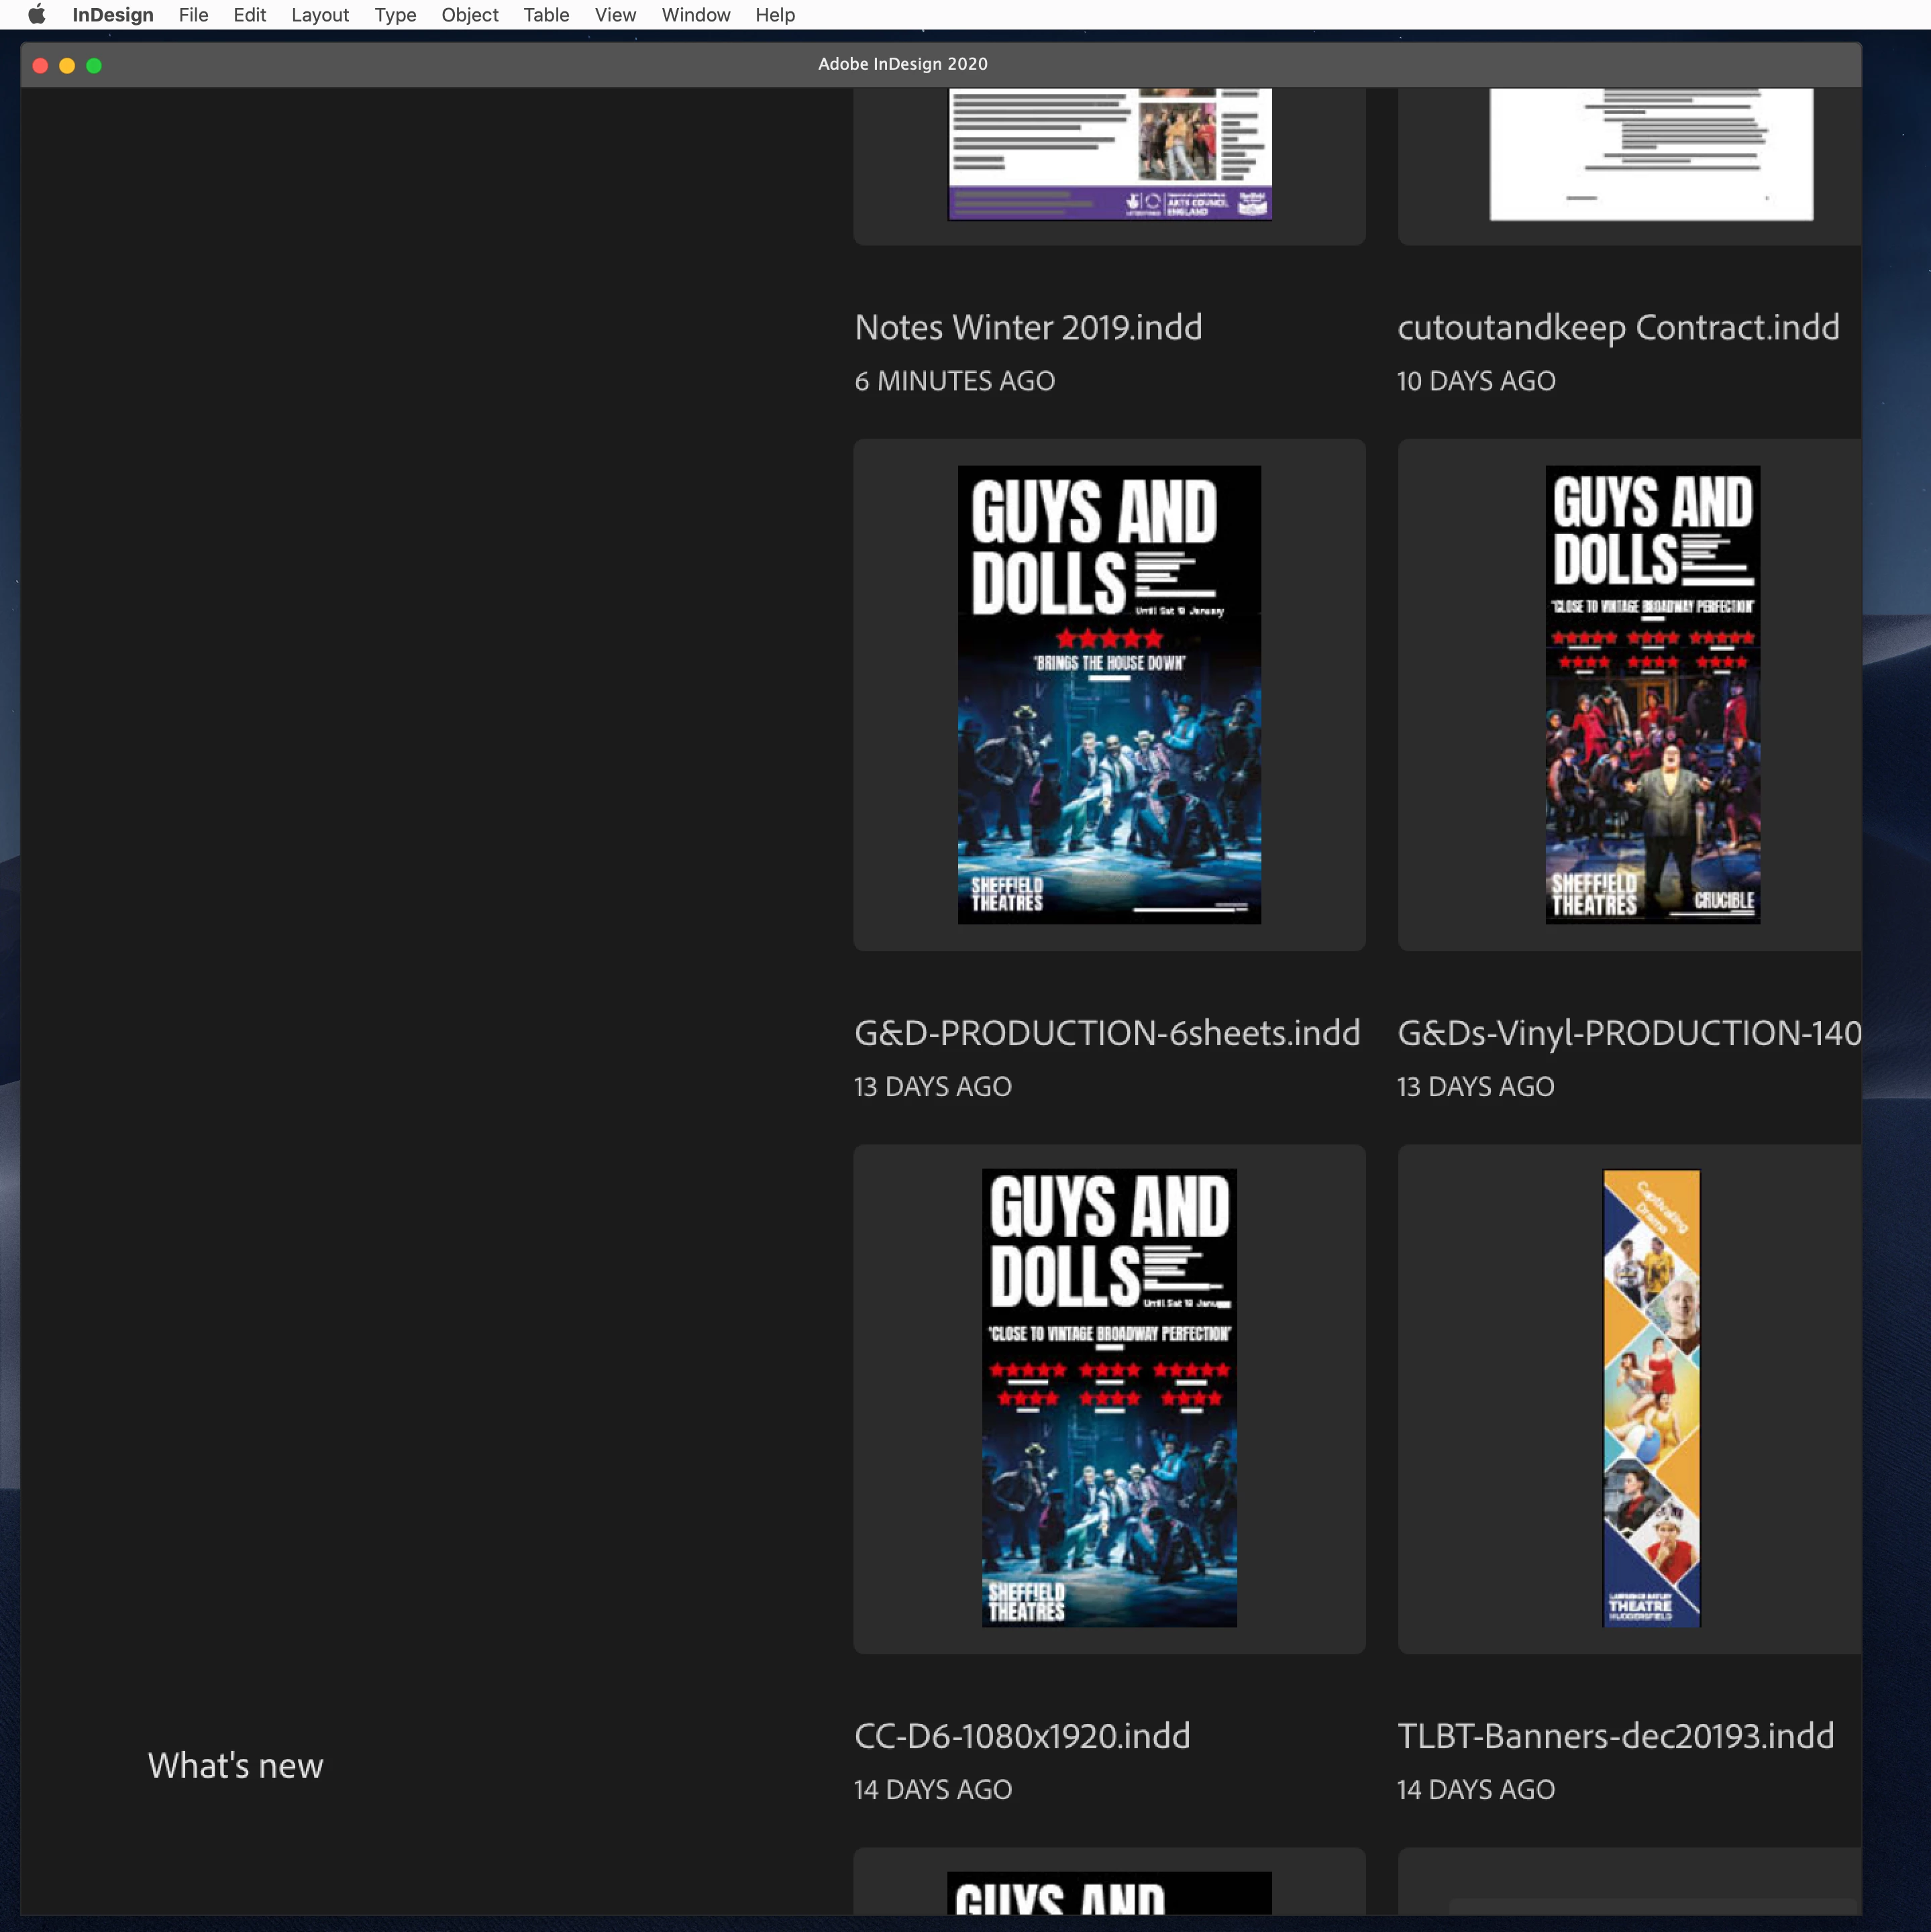Open the Help menu
1931x1932 pixels.
point(774,15)
